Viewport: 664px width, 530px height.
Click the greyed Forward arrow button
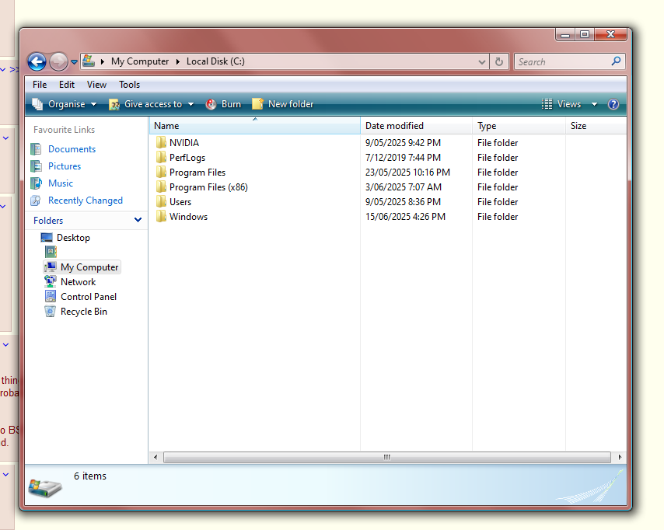pyautogui.click(x=58, y=62)
